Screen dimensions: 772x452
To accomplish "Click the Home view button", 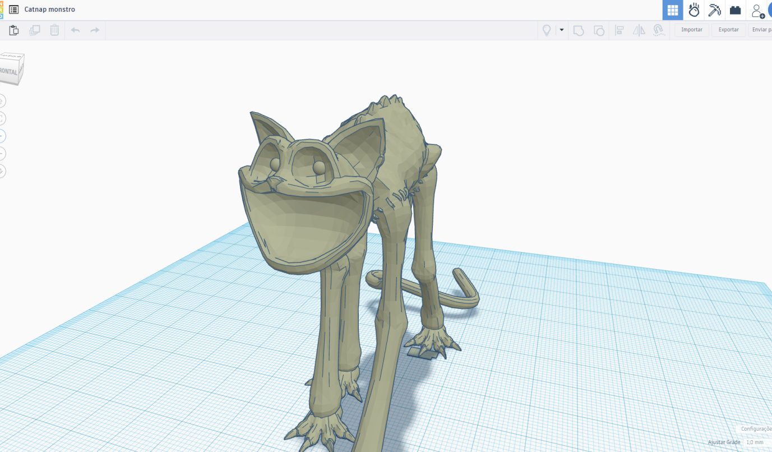I will tap(2, 101).
